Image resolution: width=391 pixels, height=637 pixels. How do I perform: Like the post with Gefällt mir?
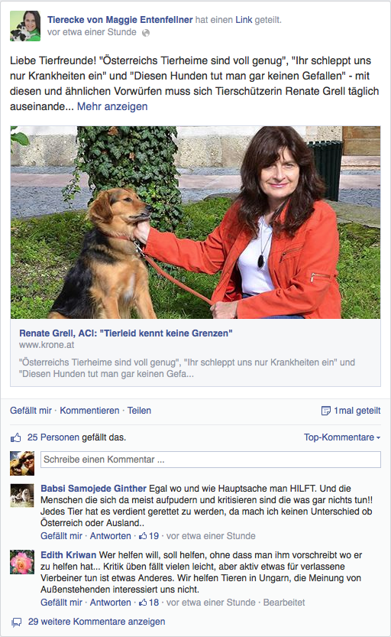[31, 411]
